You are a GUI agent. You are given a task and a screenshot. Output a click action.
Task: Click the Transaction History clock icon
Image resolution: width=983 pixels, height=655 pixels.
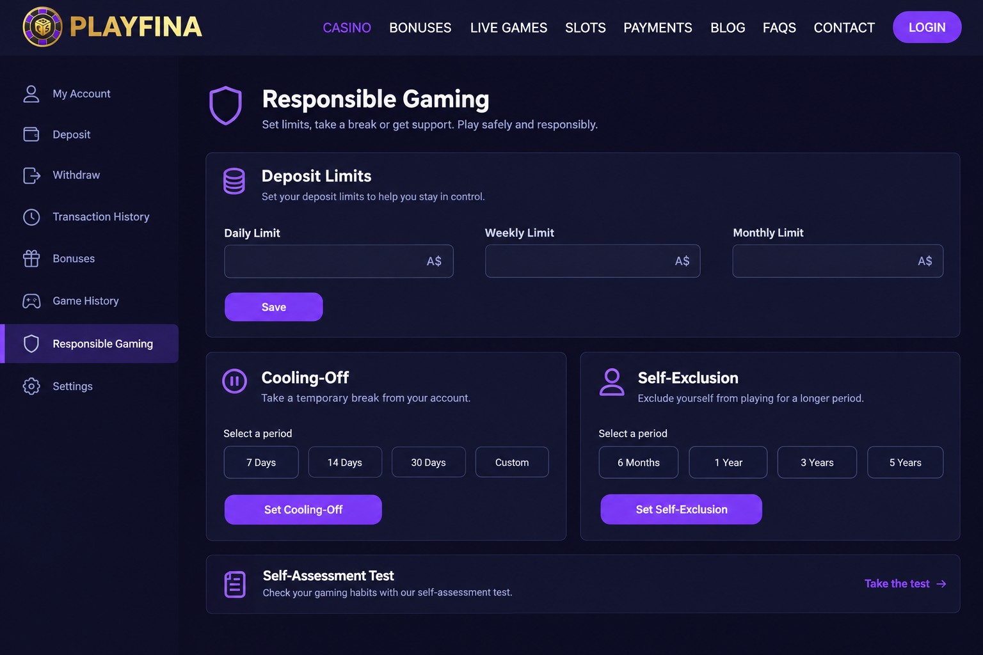coord(31,217)
